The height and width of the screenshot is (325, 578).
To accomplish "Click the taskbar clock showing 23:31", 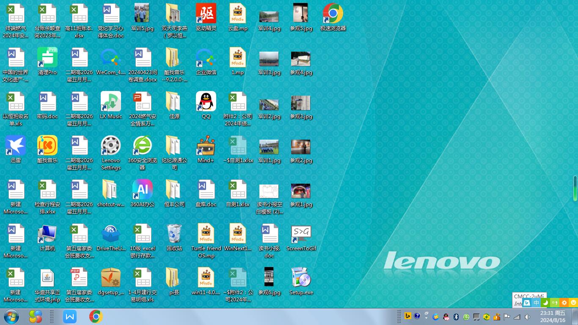I will [553, 317].
